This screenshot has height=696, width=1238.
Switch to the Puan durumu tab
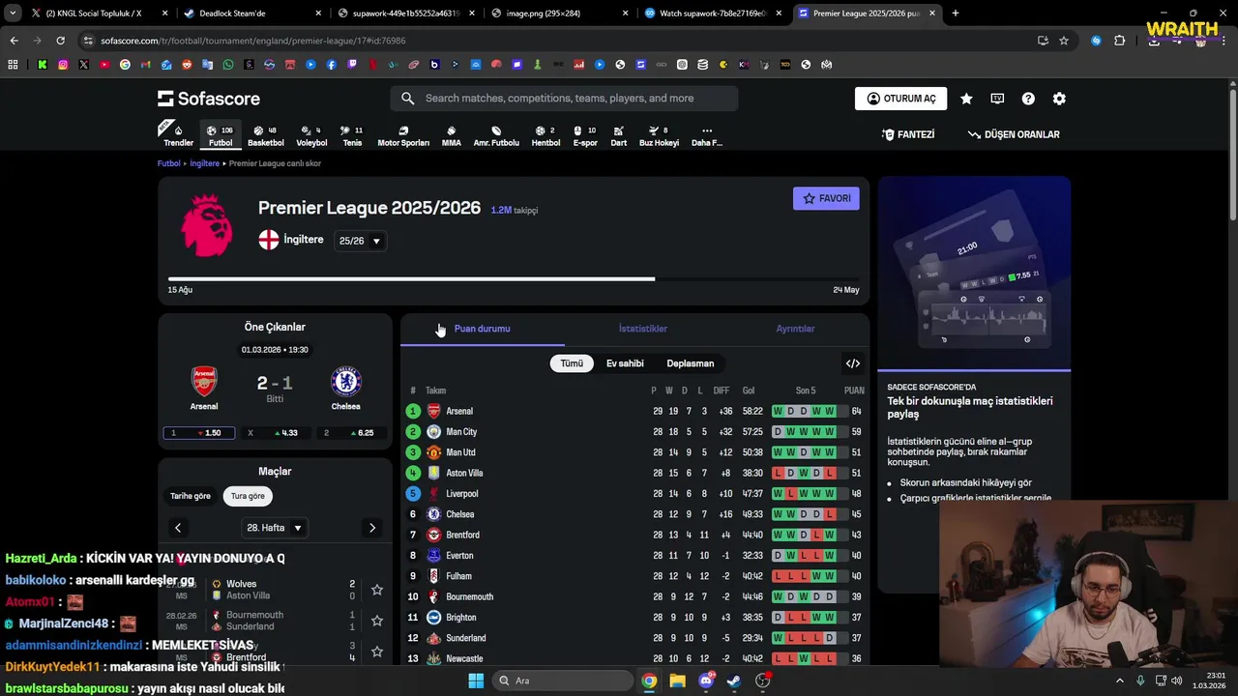482,329
